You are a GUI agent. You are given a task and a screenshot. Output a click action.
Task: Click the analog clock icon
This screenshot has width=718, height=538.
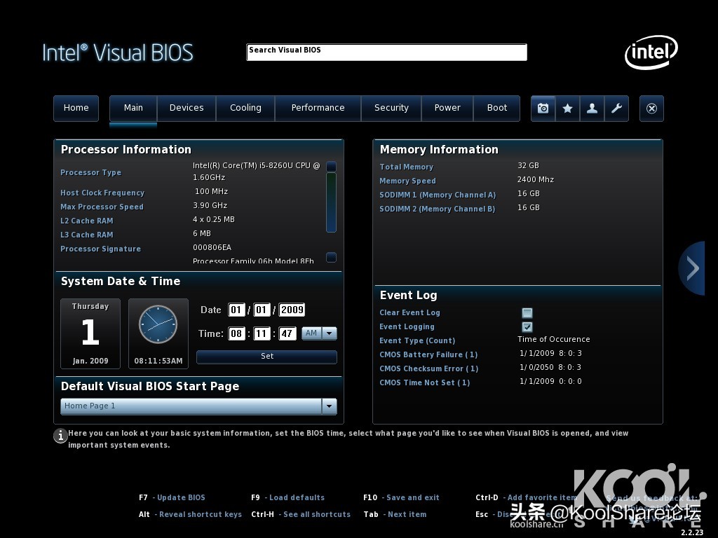[x=158, y=324]
